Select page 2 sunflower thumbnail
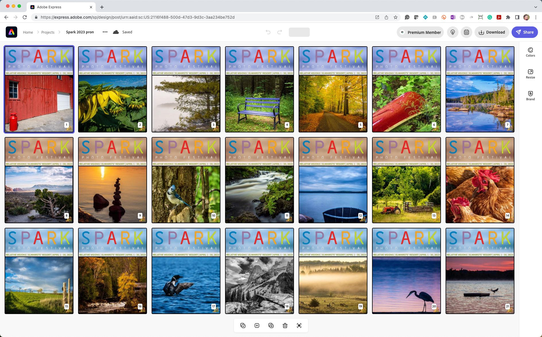This screenshot has height=337, width=542. [113, 89]
